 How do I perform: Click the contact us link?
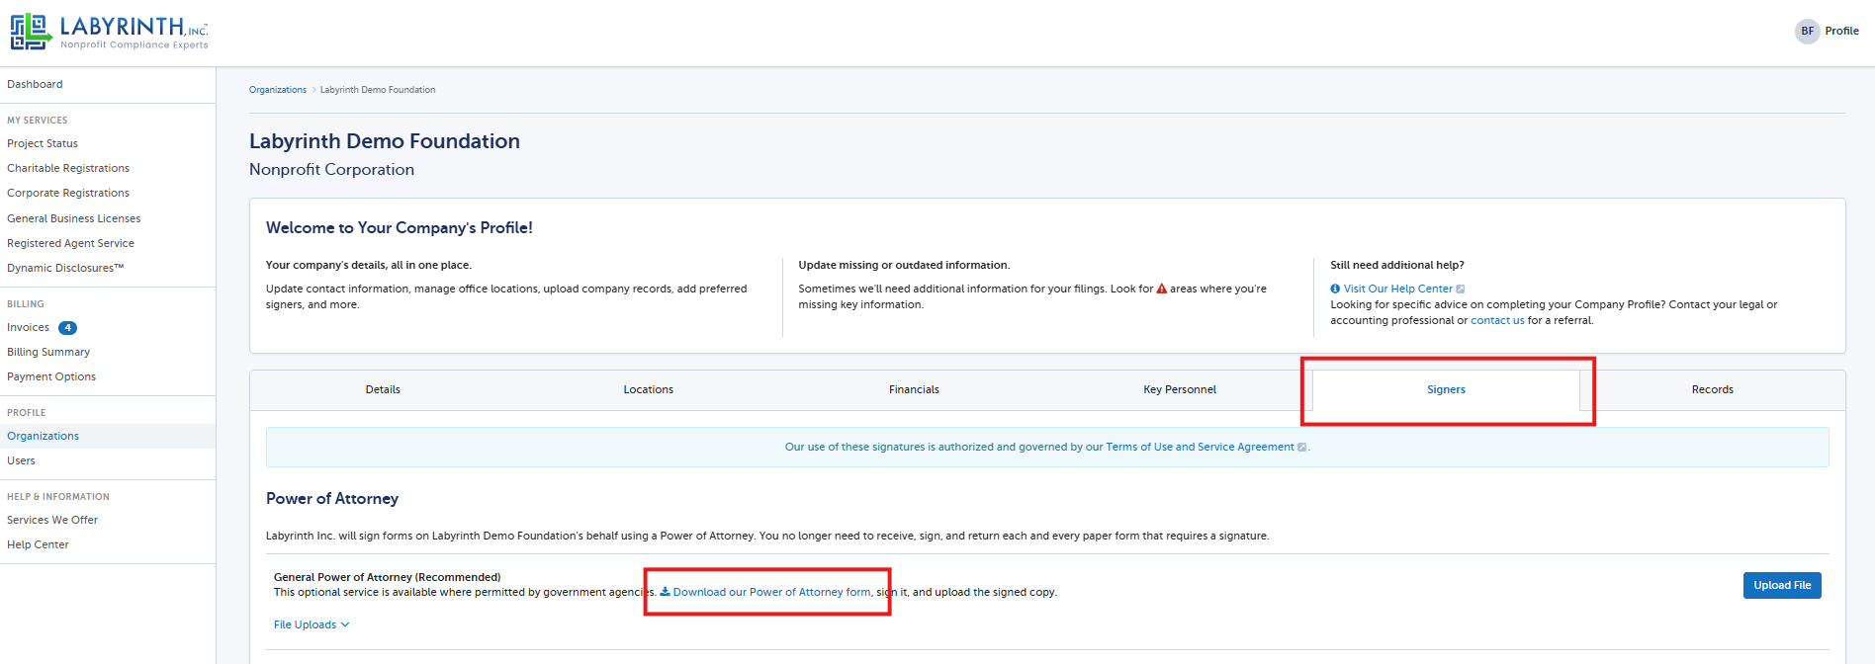pyautogui.click(x=1497, y=320)
